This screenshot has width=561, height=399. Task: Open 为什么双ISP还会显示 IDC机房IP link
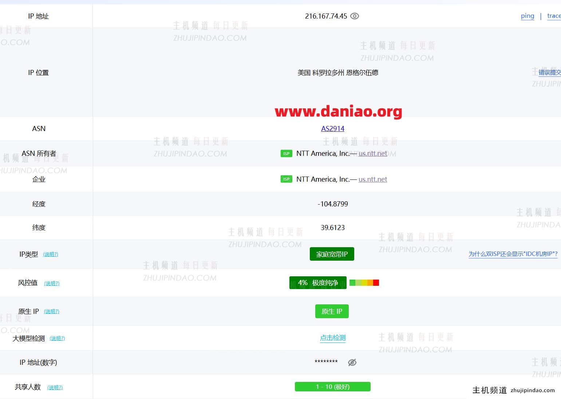point(513,254)
